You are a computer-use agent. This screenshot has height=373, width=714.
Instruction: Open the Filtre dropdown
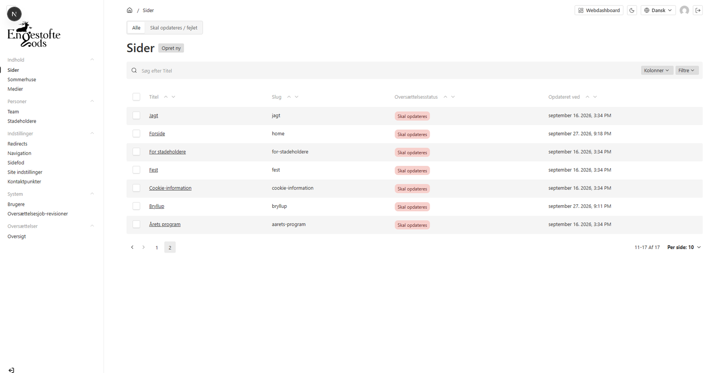(687, 70)
